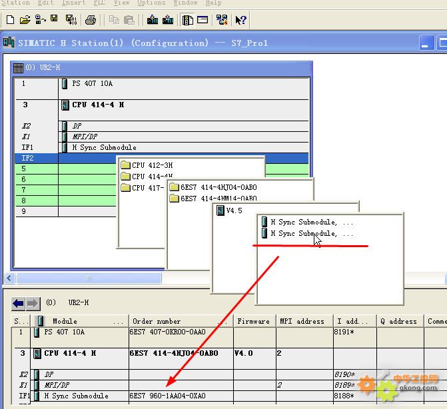Click the Order number column header
Screen dimensions: 447x409
coord(181,321)
